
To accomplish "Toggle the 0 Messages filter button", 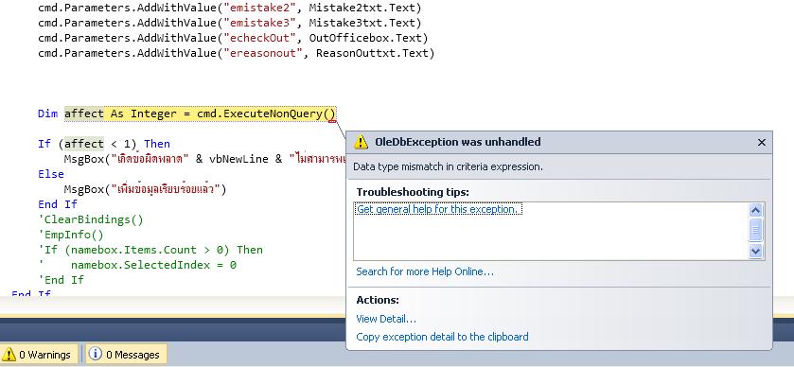I will (126, 355).
